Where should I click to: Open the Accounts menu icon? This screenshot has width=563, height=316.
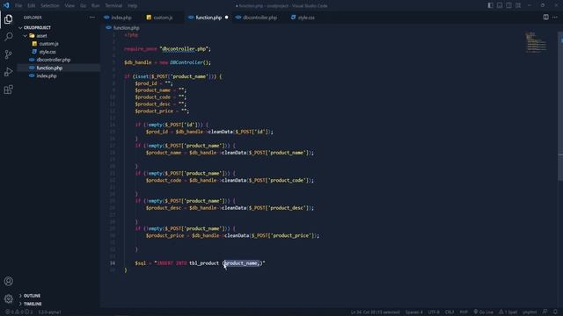tap(8, 281)
